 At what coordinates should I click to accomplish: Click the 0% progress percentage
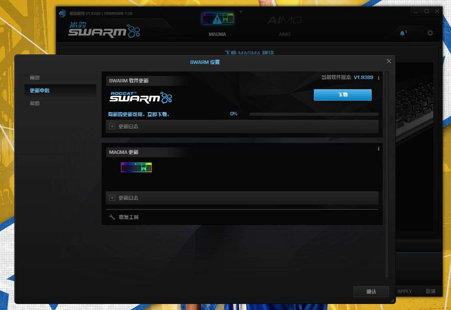[x=234, y=114]
